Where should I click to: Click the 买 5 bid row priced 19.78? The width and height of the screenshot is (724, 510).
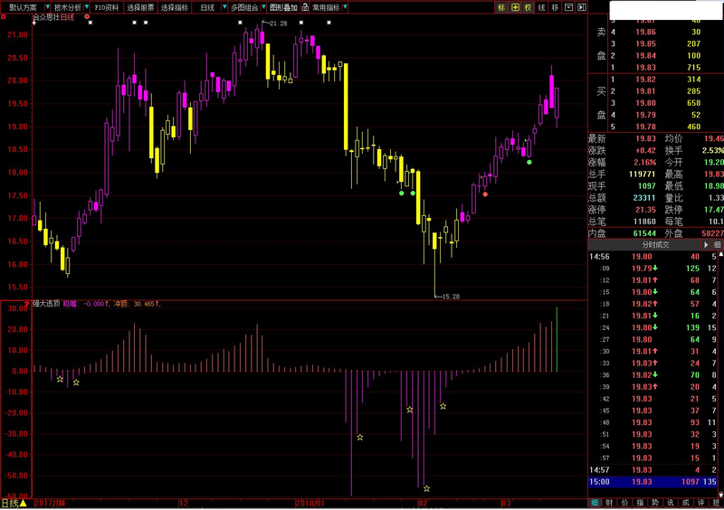pyautogui.click(x=655, y=127)
